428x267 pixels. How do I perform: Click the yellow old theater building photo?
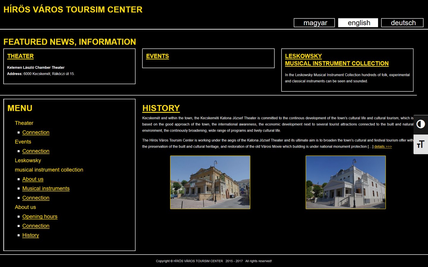point(210,182)
